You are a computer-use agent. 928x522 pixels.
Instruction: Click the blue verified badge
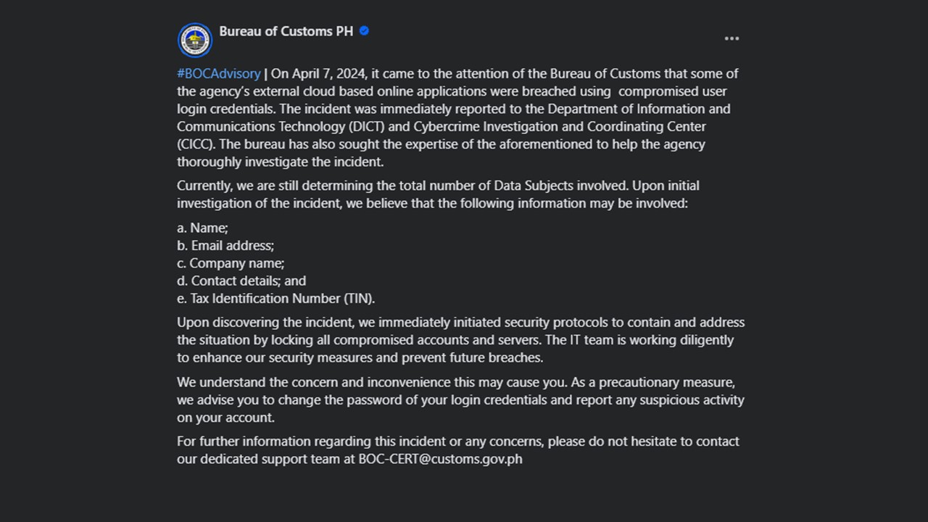[x=364, y=31]
